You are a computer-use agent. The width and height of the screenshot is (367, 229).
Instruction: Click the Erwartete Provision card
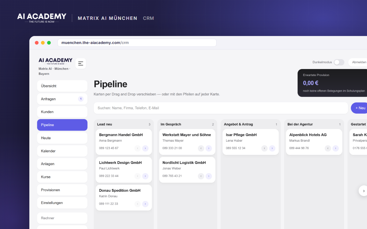click(332, 83)
